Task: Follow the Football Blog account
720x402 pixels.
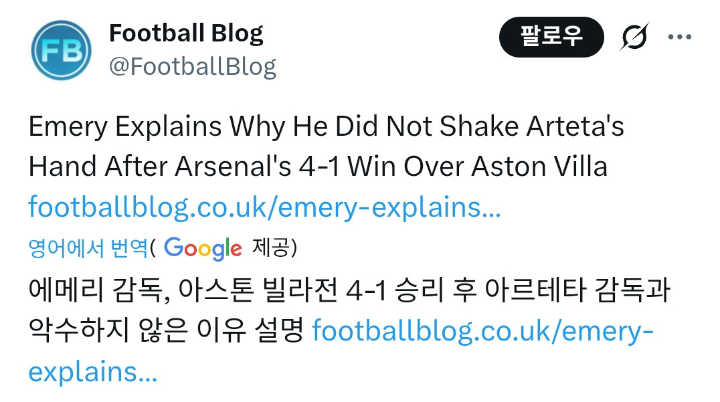Action: coord(551,38)
